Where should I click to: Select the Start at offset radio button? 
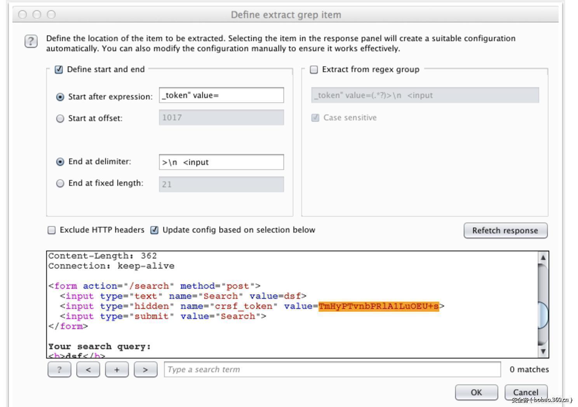click(x=60, y=119)
